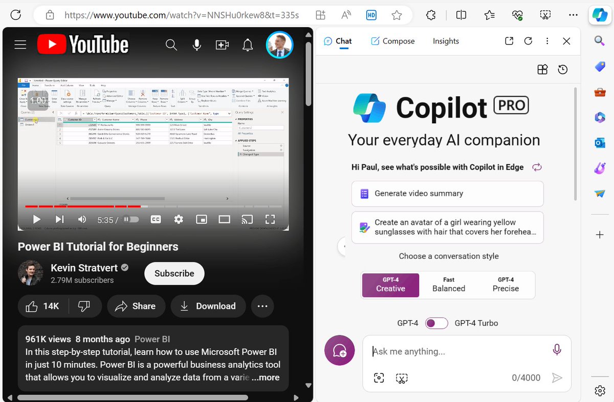This screenshot has height=402, width=614.
Task: Open video player settings gear
Action: tap(179, 219)
